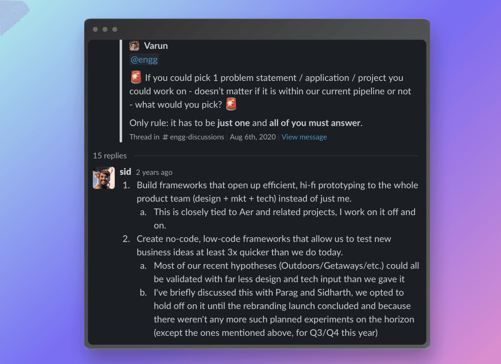Click the "Create no-code, low-code frameworks" list item
501x364 pixels.
pos(263,239)
